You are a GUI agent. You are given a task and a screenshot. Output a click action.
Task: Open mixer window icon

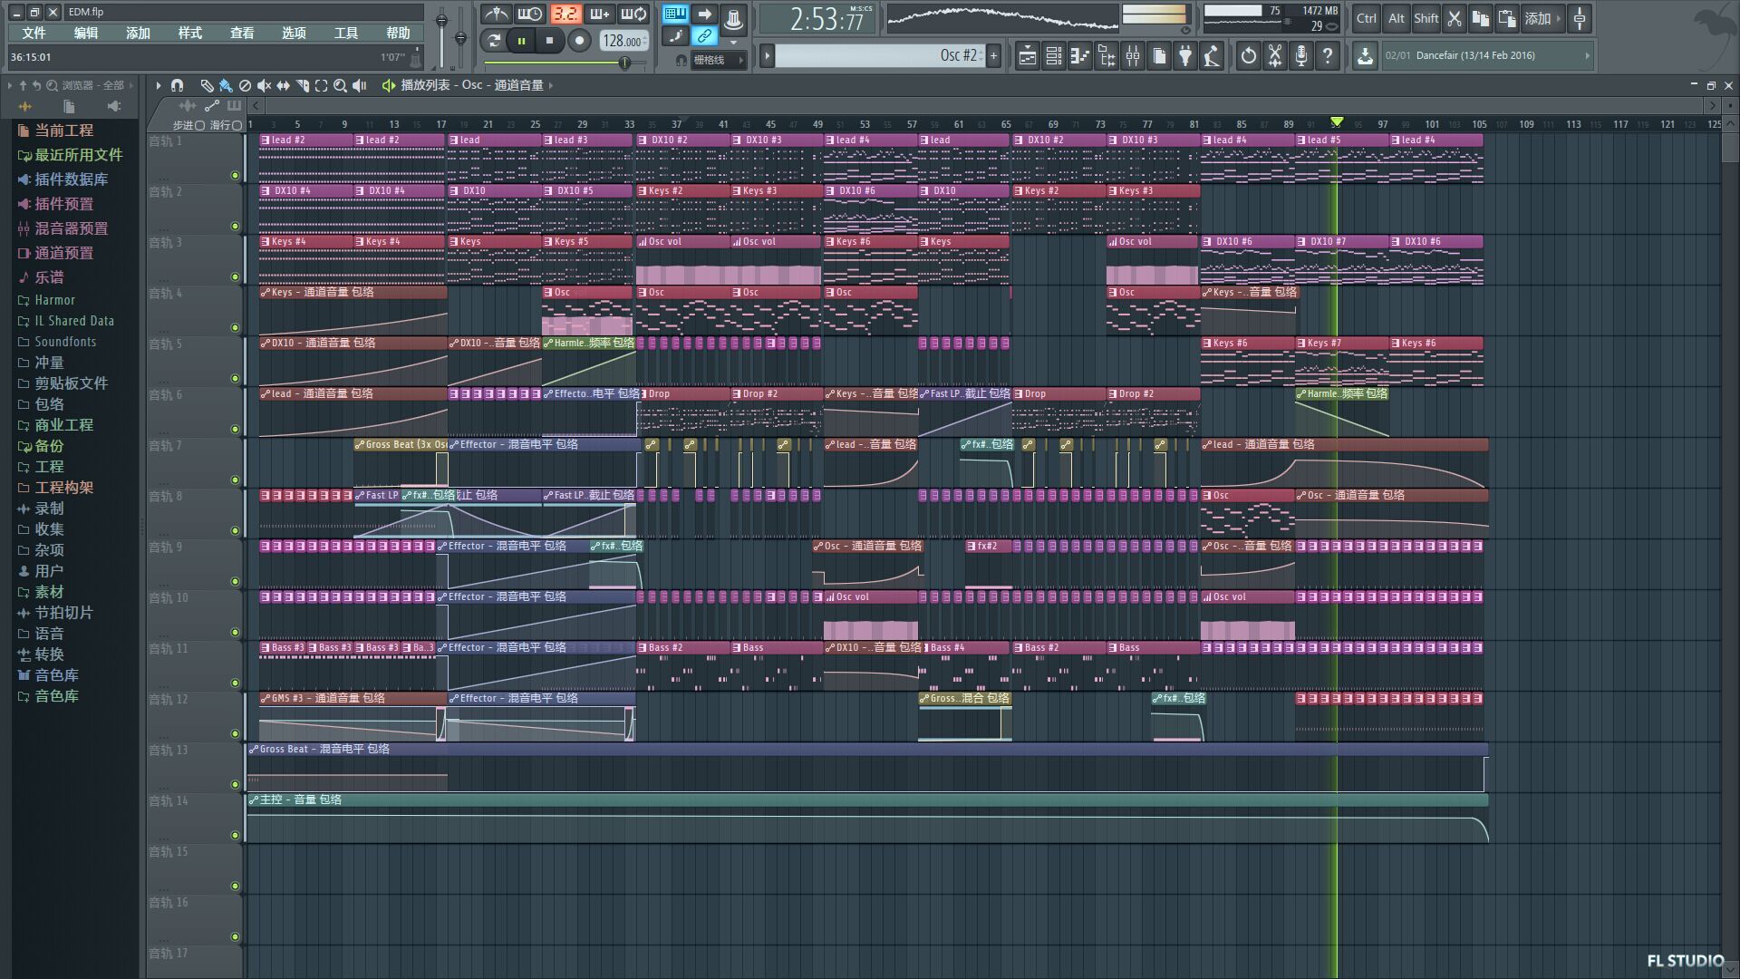(1133, 56)
